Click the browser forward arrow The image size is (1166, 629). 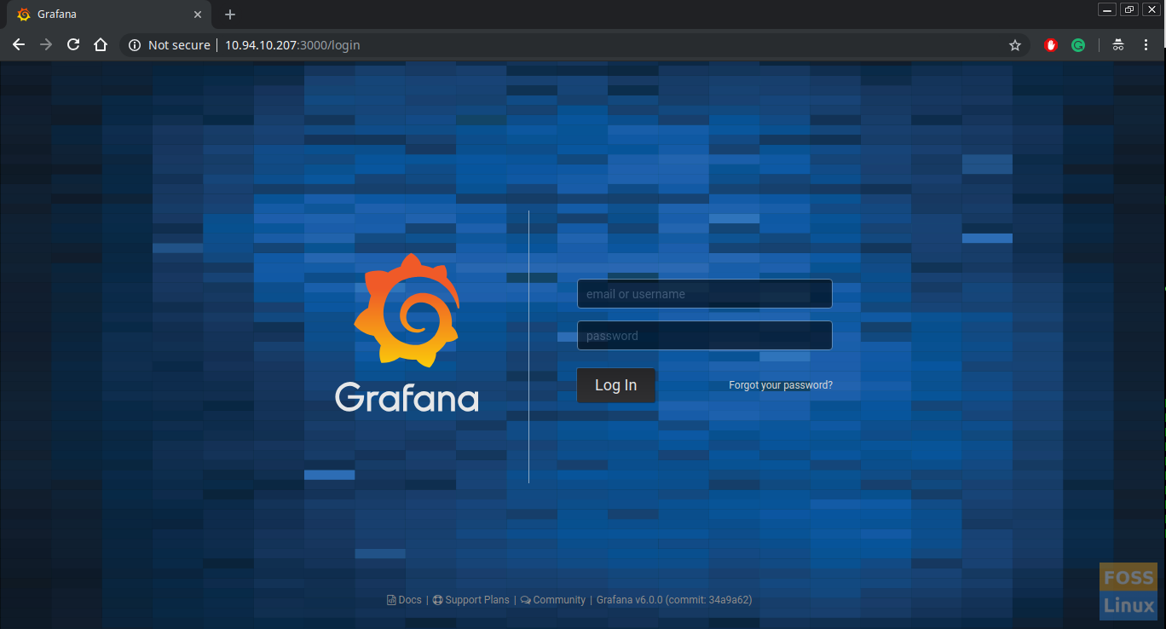pos(46,45)
